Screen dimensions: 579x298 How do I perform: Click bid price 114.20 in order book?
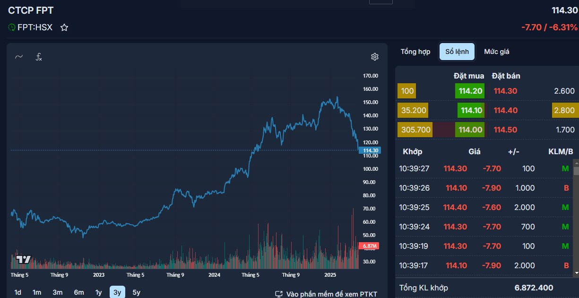(471, 91)
